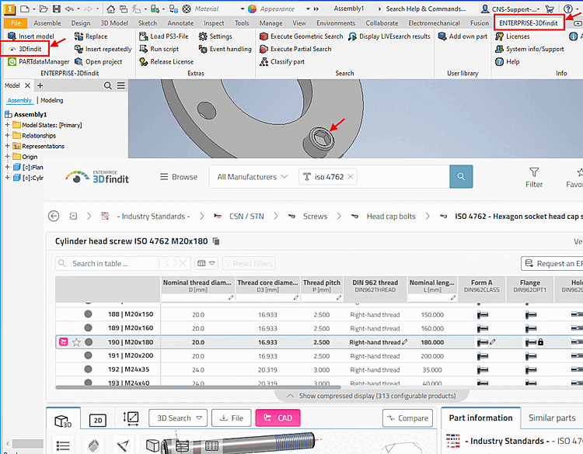Click Insert model in the ribbon
This screenshot has height=454, width=583.
[31, 36]
